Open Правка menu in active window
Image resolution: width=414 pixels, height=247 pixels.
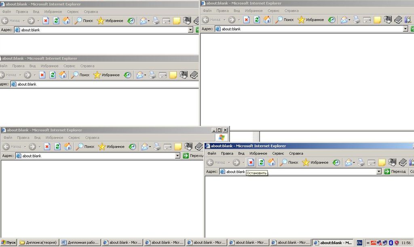pyautogui.click(x=227, y=153)
